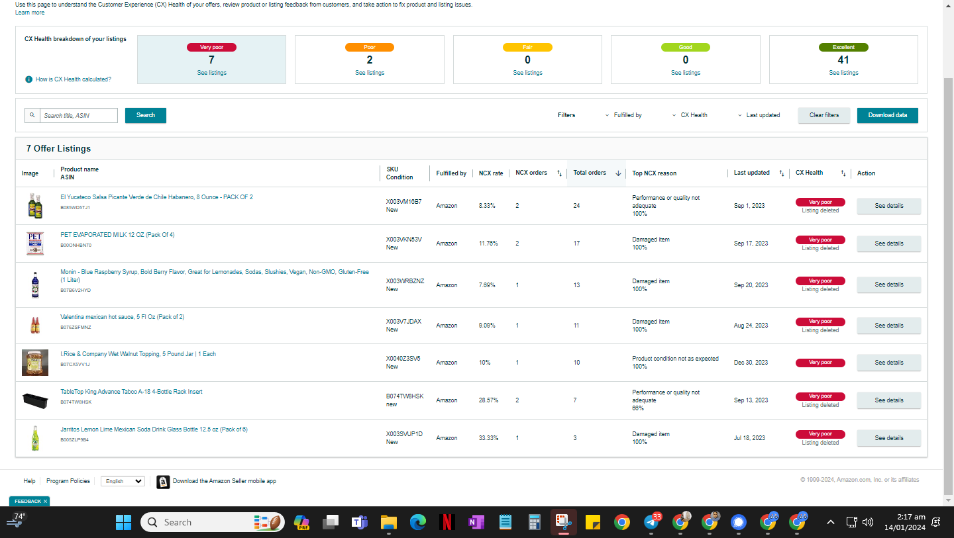The width and height of the screenshot is (954, 538).
Task: See details for Valentina mexican hot sauce
Action: pos(889,326)
